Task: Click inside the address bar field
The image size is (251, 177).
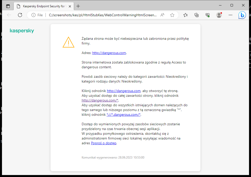Action: 100,15
